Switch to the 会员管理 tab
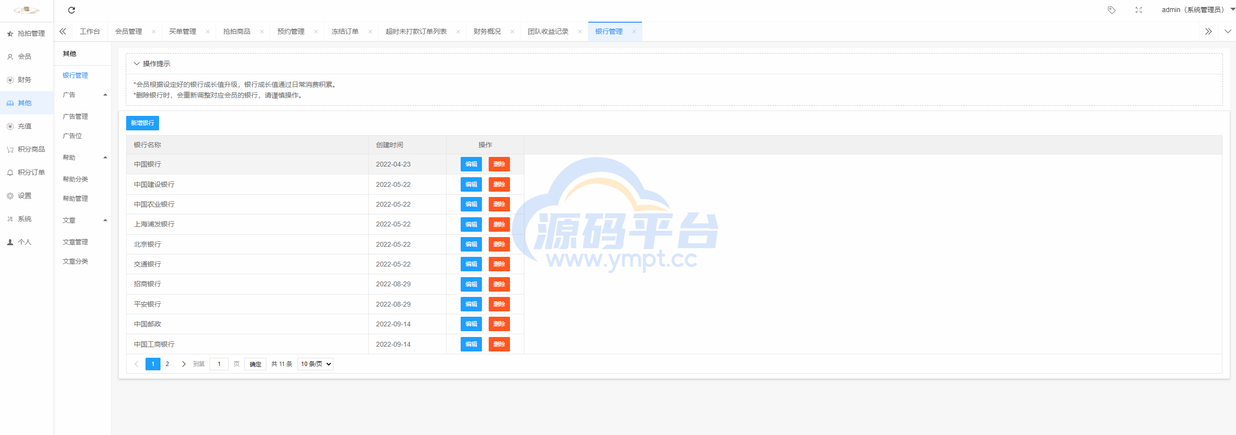Screen dimensions: 1236x435 (129, 31)
